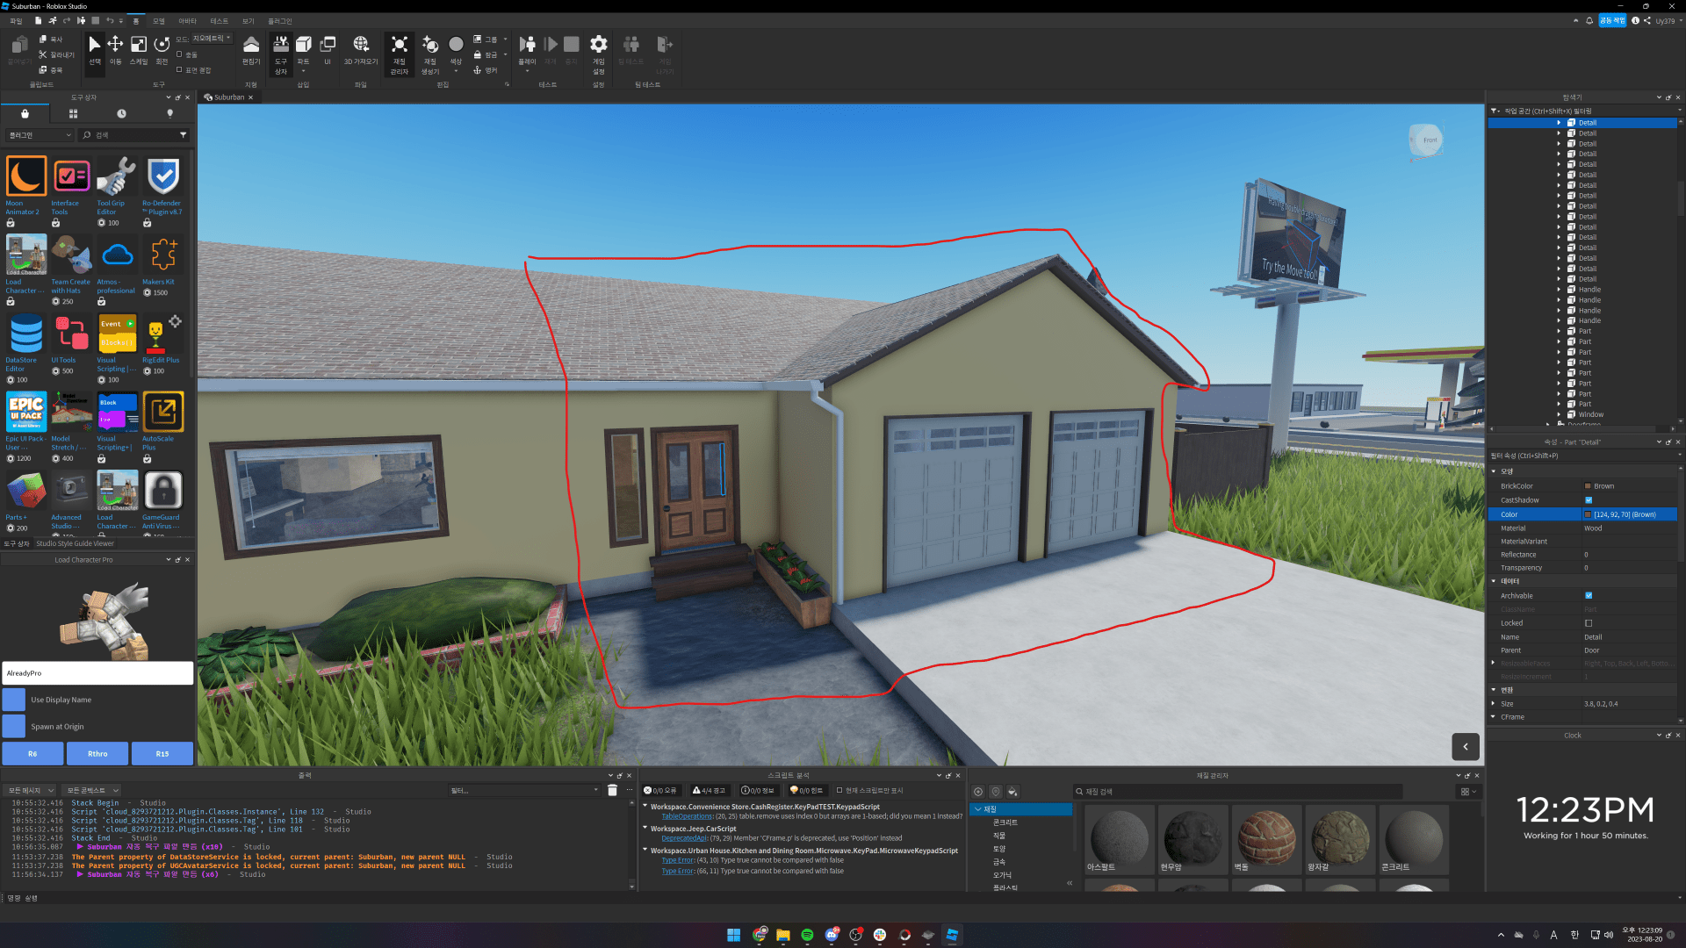Click the Part insert icon

click(303, 45)
